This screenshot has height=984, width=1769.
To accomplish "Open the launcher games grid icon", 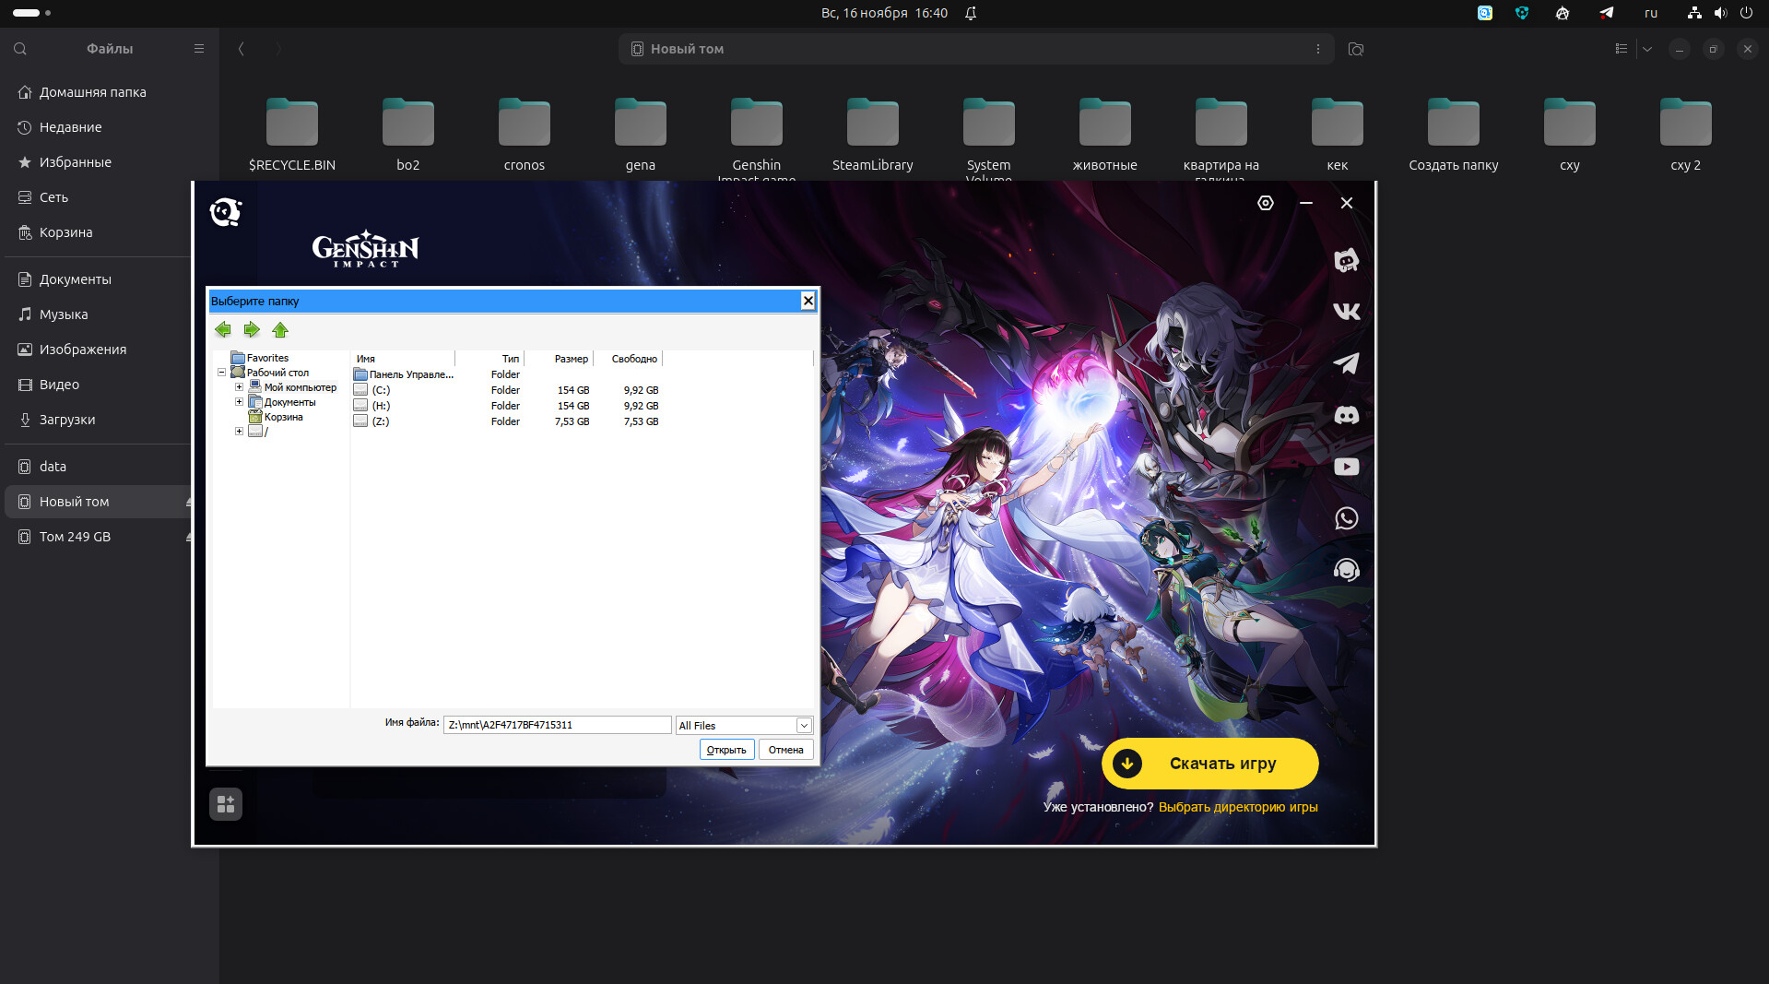I will (226, 804).
